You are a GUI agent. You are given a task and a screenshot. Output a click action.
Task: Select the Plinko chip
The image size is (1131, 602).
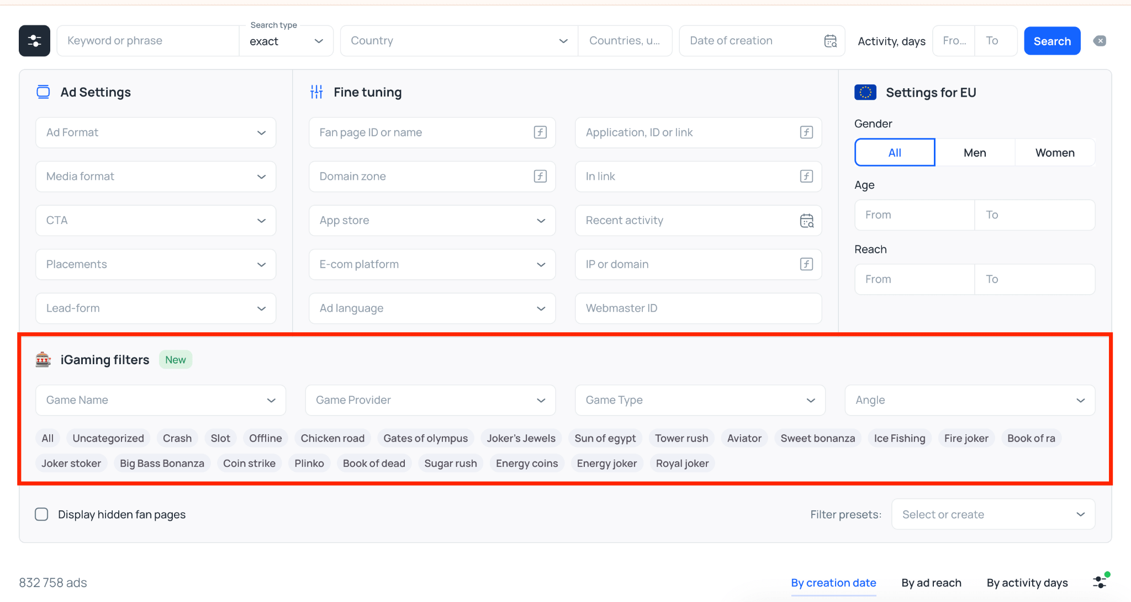(309, 464)
